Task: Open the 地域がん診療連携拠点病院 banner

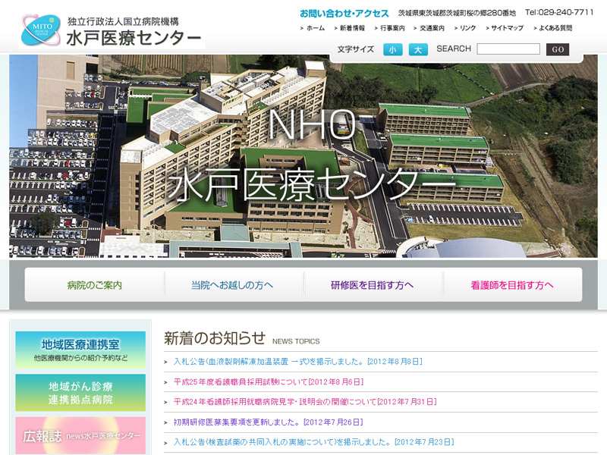Action: (80, 393)
